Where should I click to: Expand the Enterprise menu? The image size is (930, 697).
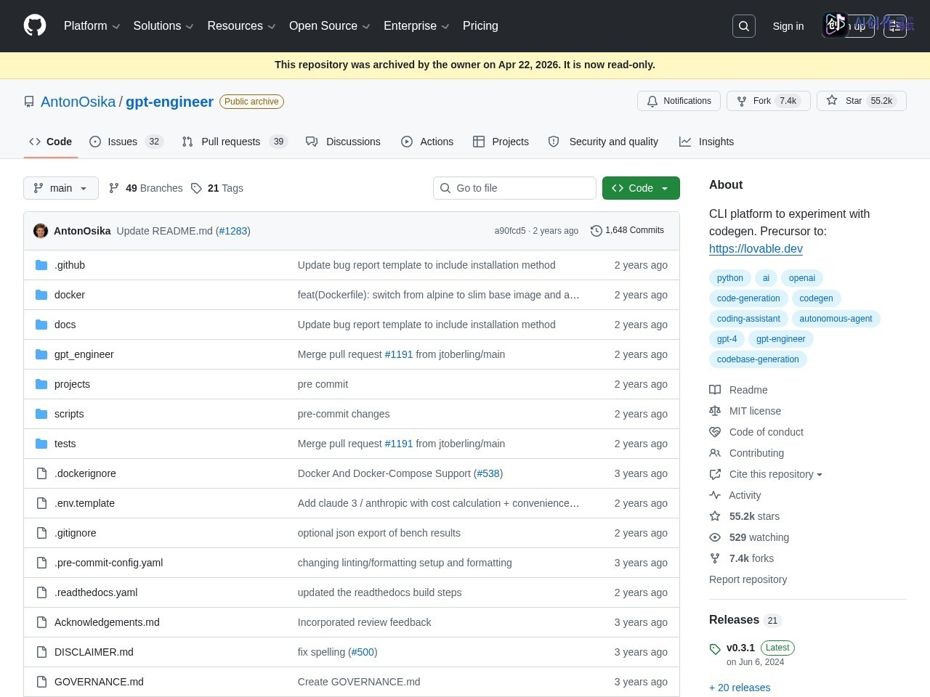click(x=416, y=26)
